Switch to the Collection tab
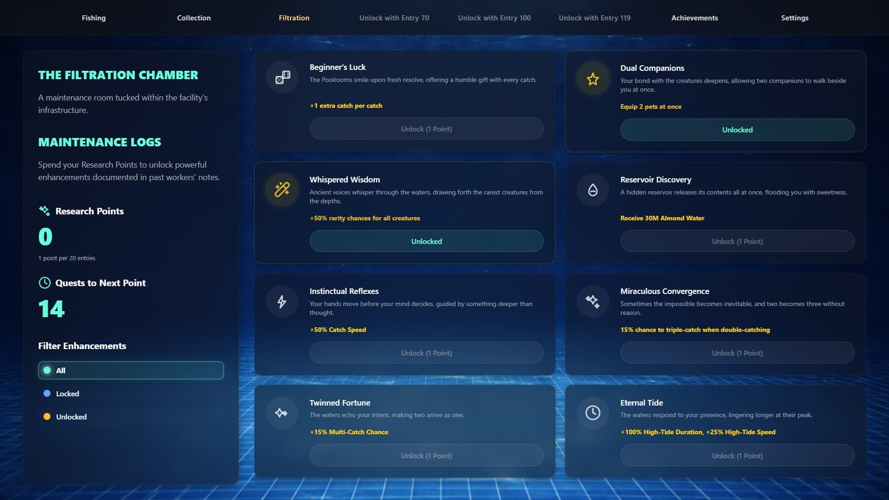 [194, 18]
